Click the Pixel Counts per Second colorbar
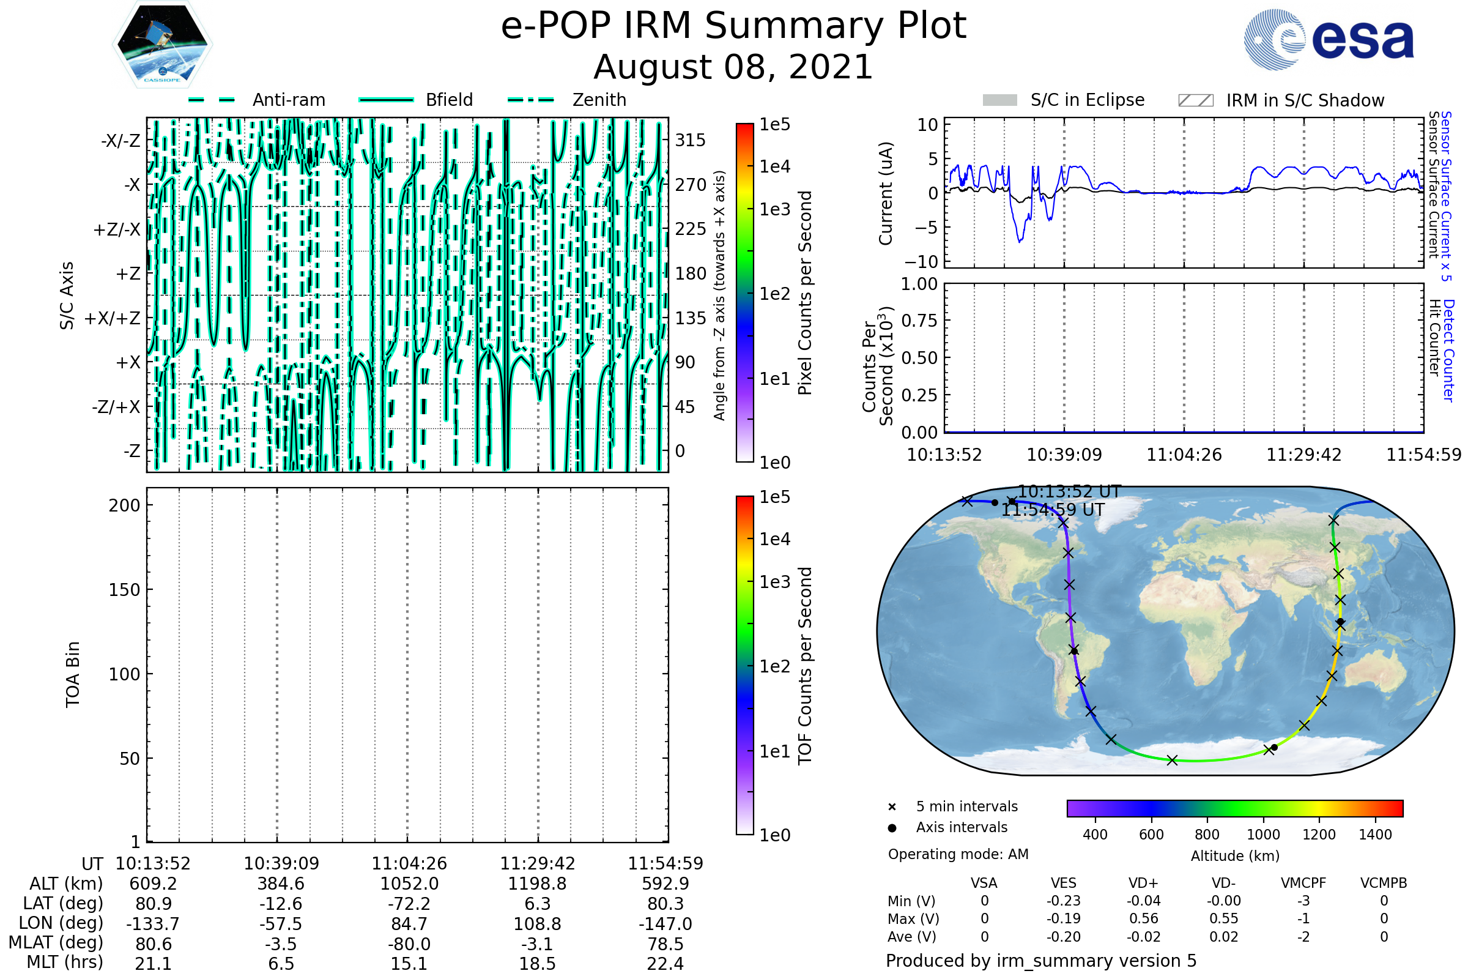 click(x=744, y=292)
